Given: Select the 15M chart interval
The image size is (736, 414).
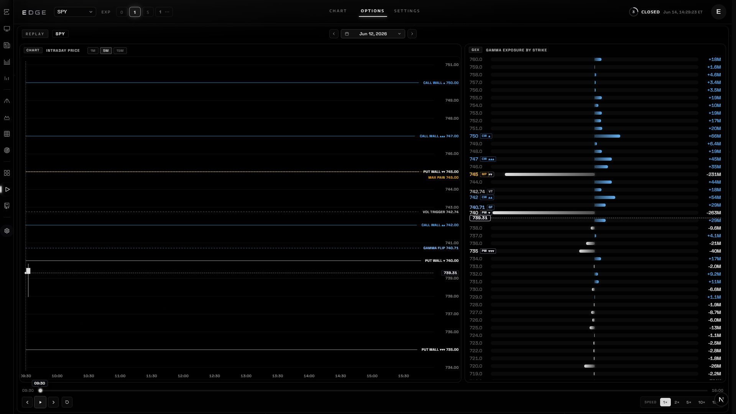Looking at the screenshot, I should coord(120,51).
